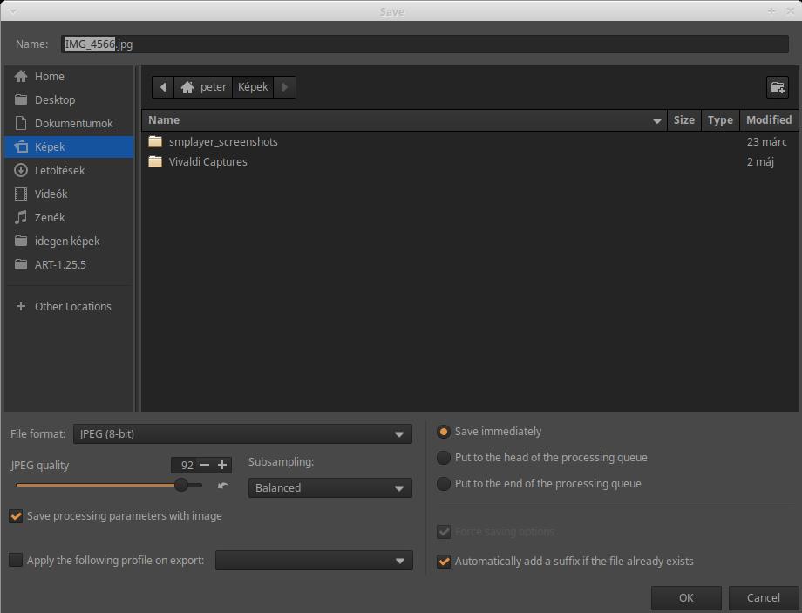Image resolution: width=802 pixels, height=613 pixels.
Task: Open the smplayer_screenshots folder
Action: pos(223,141)
